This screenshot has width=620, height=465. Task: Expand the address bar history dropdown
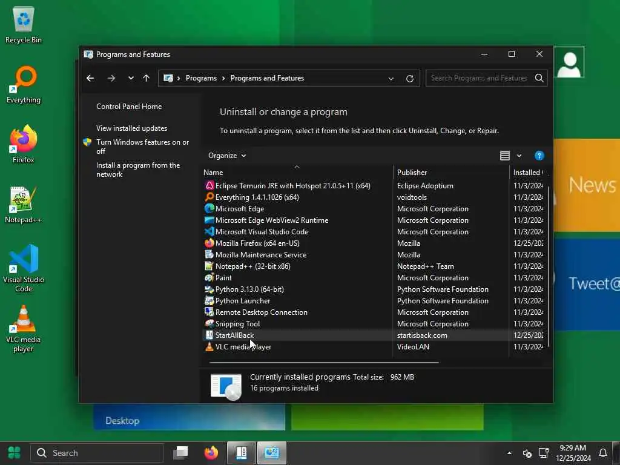click(x=391, y=78)
